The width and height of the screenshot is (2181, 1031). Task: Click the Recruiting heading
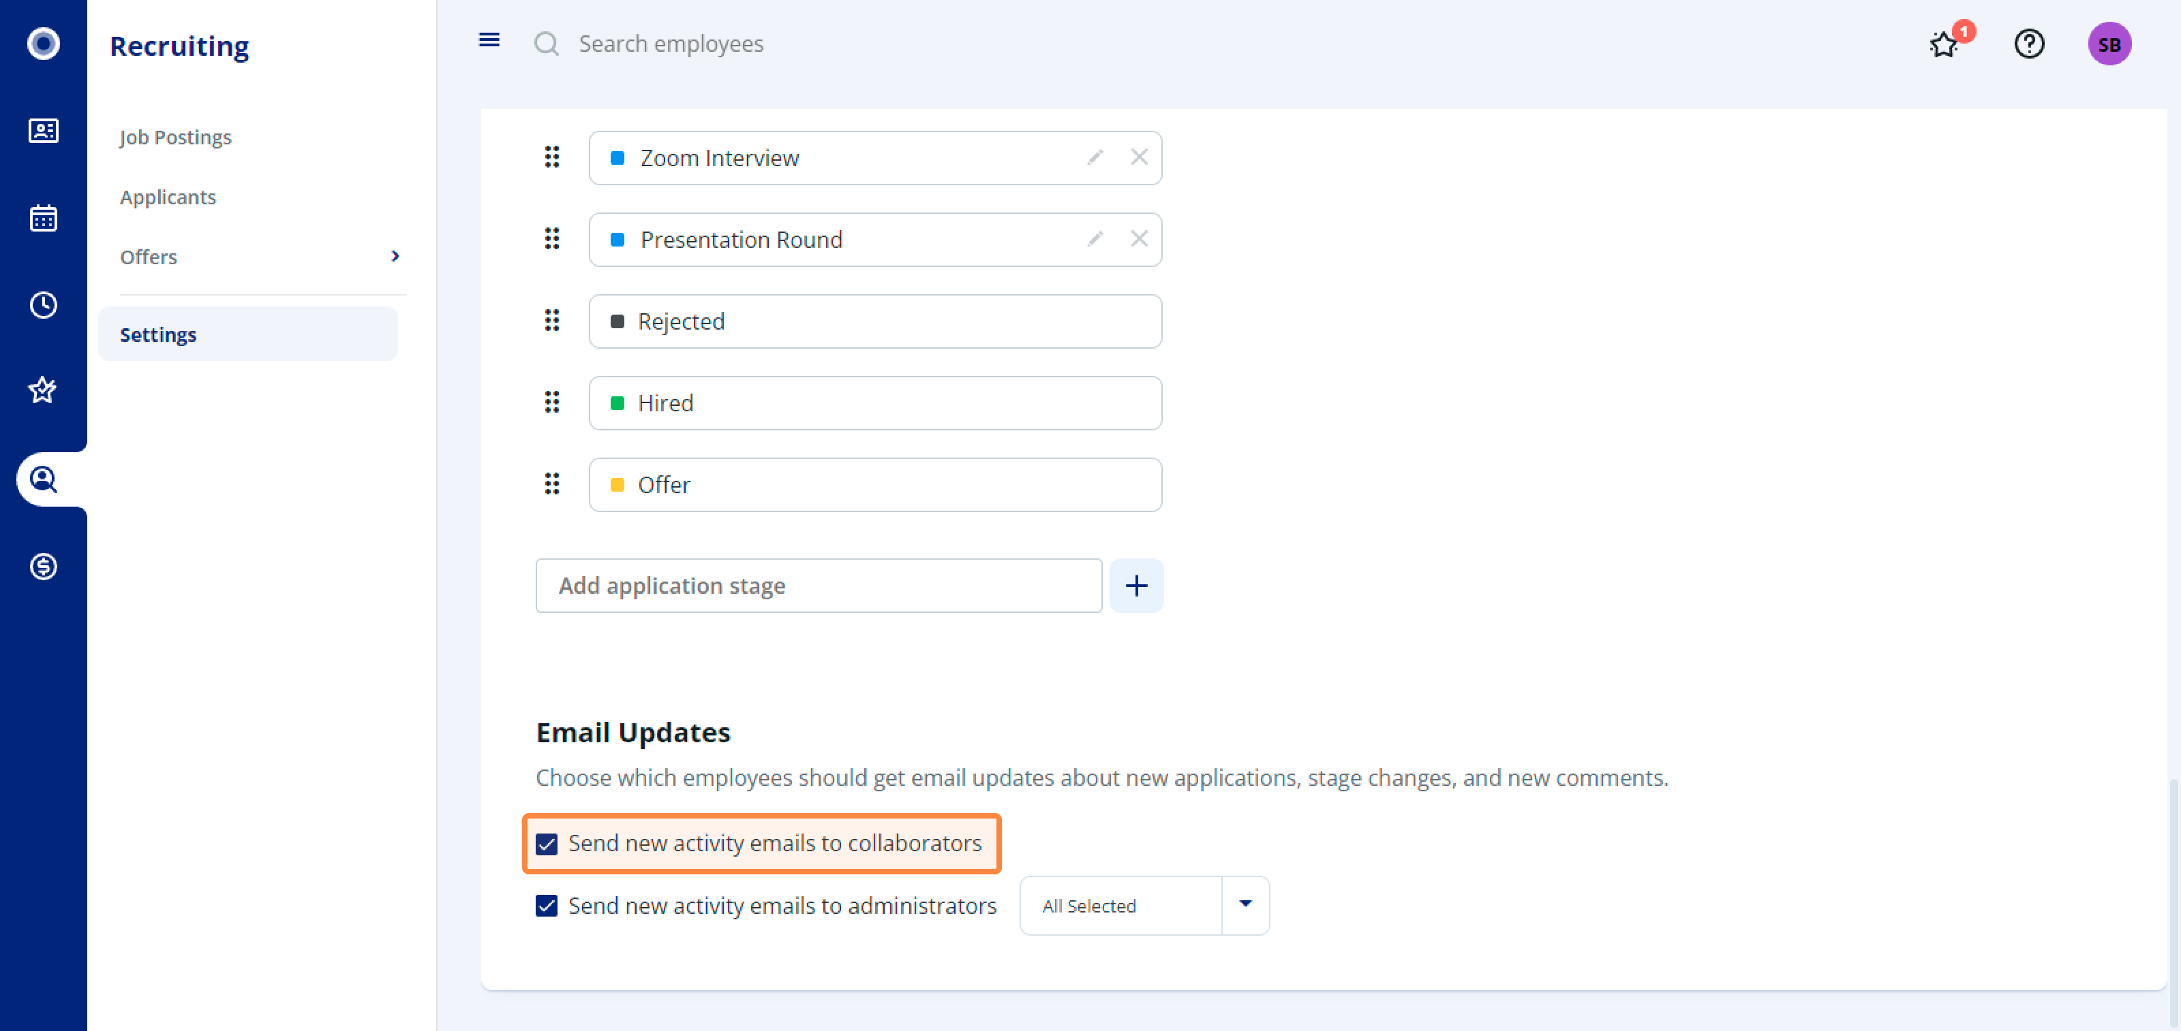179,46
